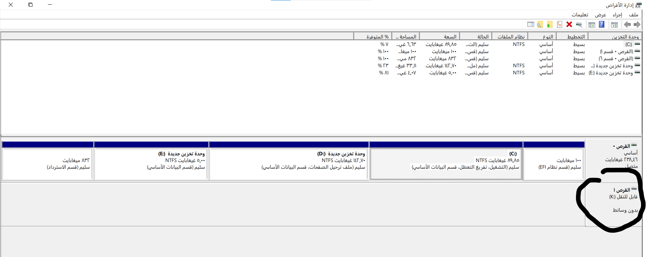
Task: Toggle the show/hide action pane icon
Action: coord(592,24)
